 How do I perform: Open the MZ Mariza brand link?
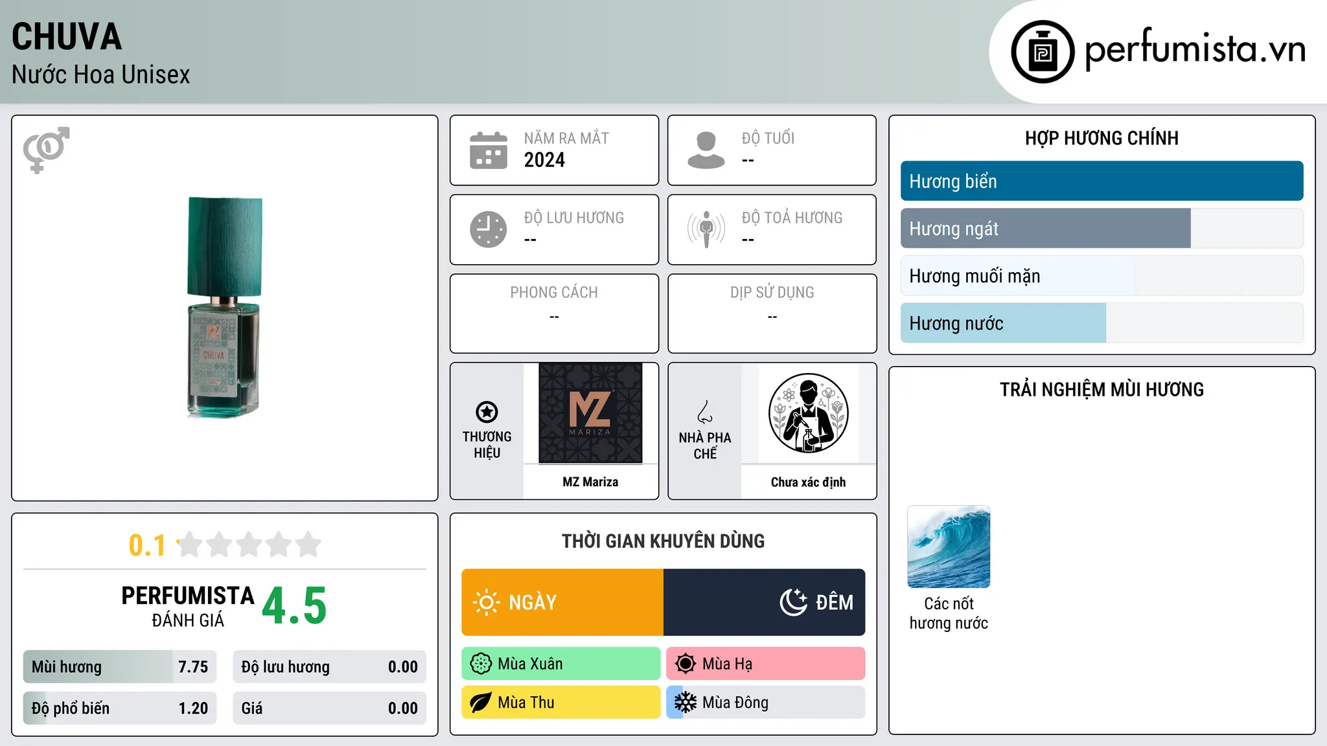590,482
